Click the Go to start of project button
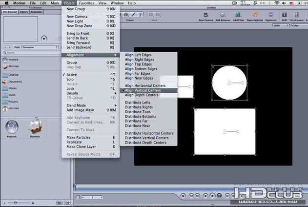The image size is (308, 207). pos(191,196)
